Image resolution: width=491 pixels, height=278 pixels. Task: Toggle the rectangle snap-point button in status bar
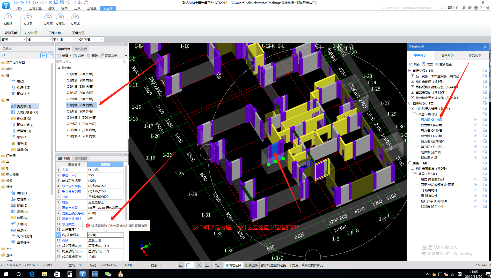[x=190, y=265]
